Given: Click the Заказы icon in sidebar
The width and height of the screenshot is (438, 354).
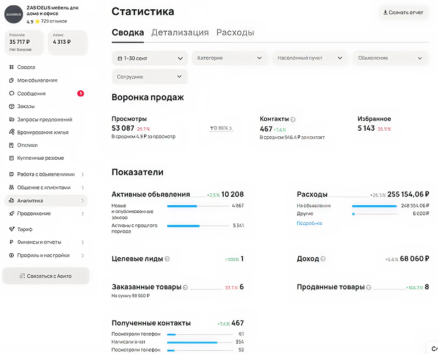Looking at the screenshot, I should coord(12,106).
